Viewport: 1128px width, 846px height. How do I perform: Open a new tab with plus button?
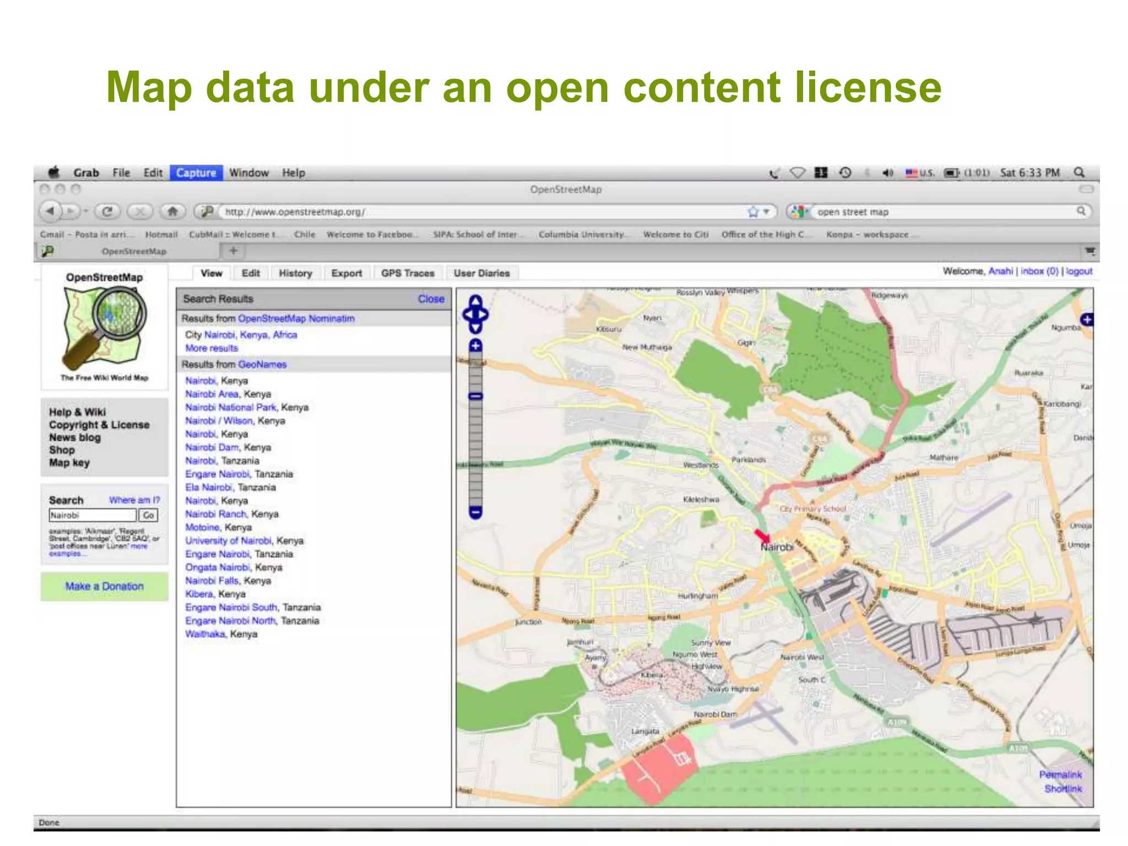pyautogui.click(x=234, y=251)
